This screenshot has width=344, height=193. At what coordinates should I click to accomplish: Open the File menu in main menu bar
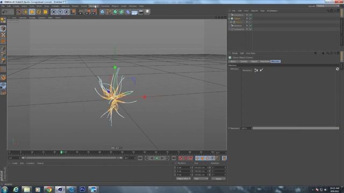pyautogui.click(x=3, y=6)
